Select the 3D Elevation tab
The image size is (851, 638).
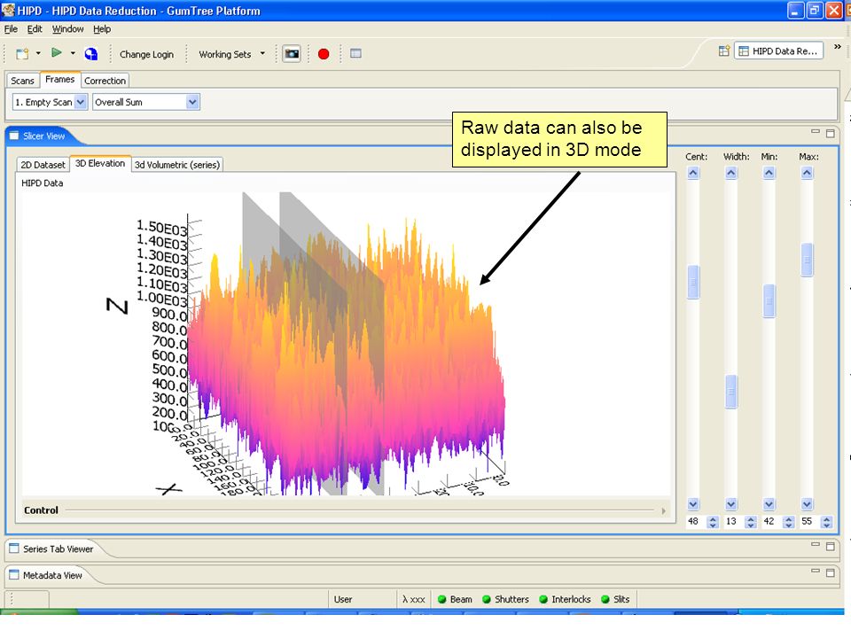(100, 163)
